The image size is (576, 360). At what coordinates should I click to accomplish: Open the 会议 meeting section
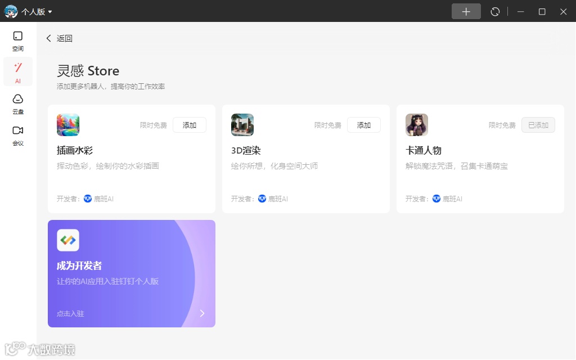point(17,136)
